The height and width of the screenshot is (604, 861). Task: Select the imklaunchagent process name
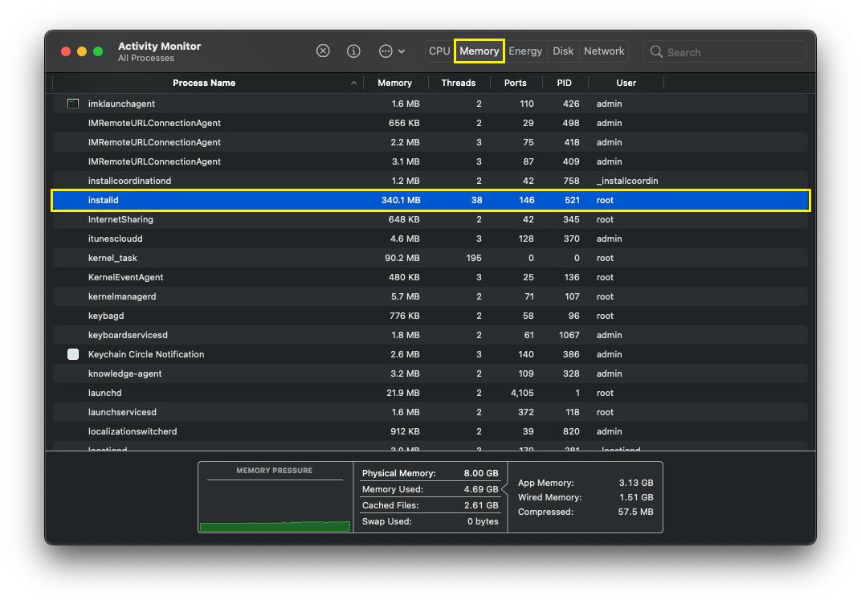point(121,104)
